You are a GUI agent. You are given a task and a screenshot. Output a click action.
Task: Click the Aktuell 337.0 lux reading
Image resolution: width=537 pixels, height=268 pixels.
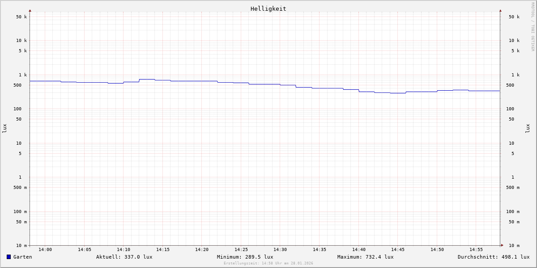[x=124, y=257]
